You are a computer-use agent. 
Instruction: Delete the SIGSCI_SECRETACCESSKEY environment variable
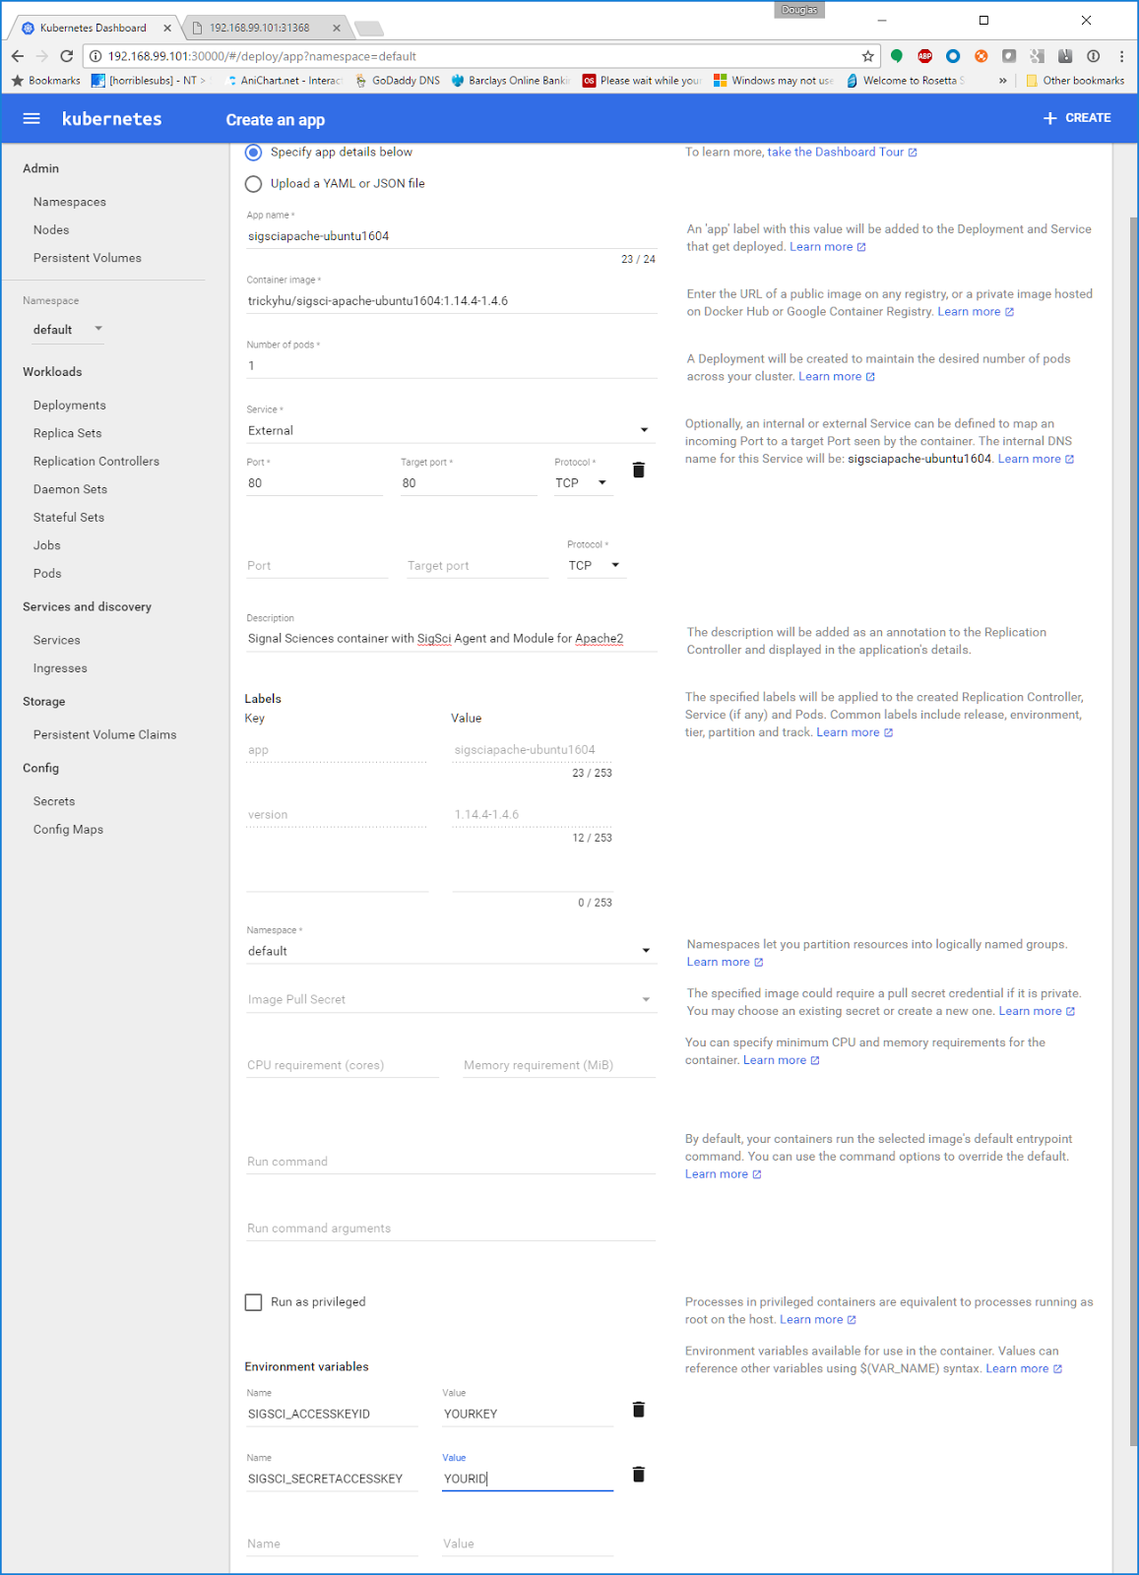coord(638,1475)
